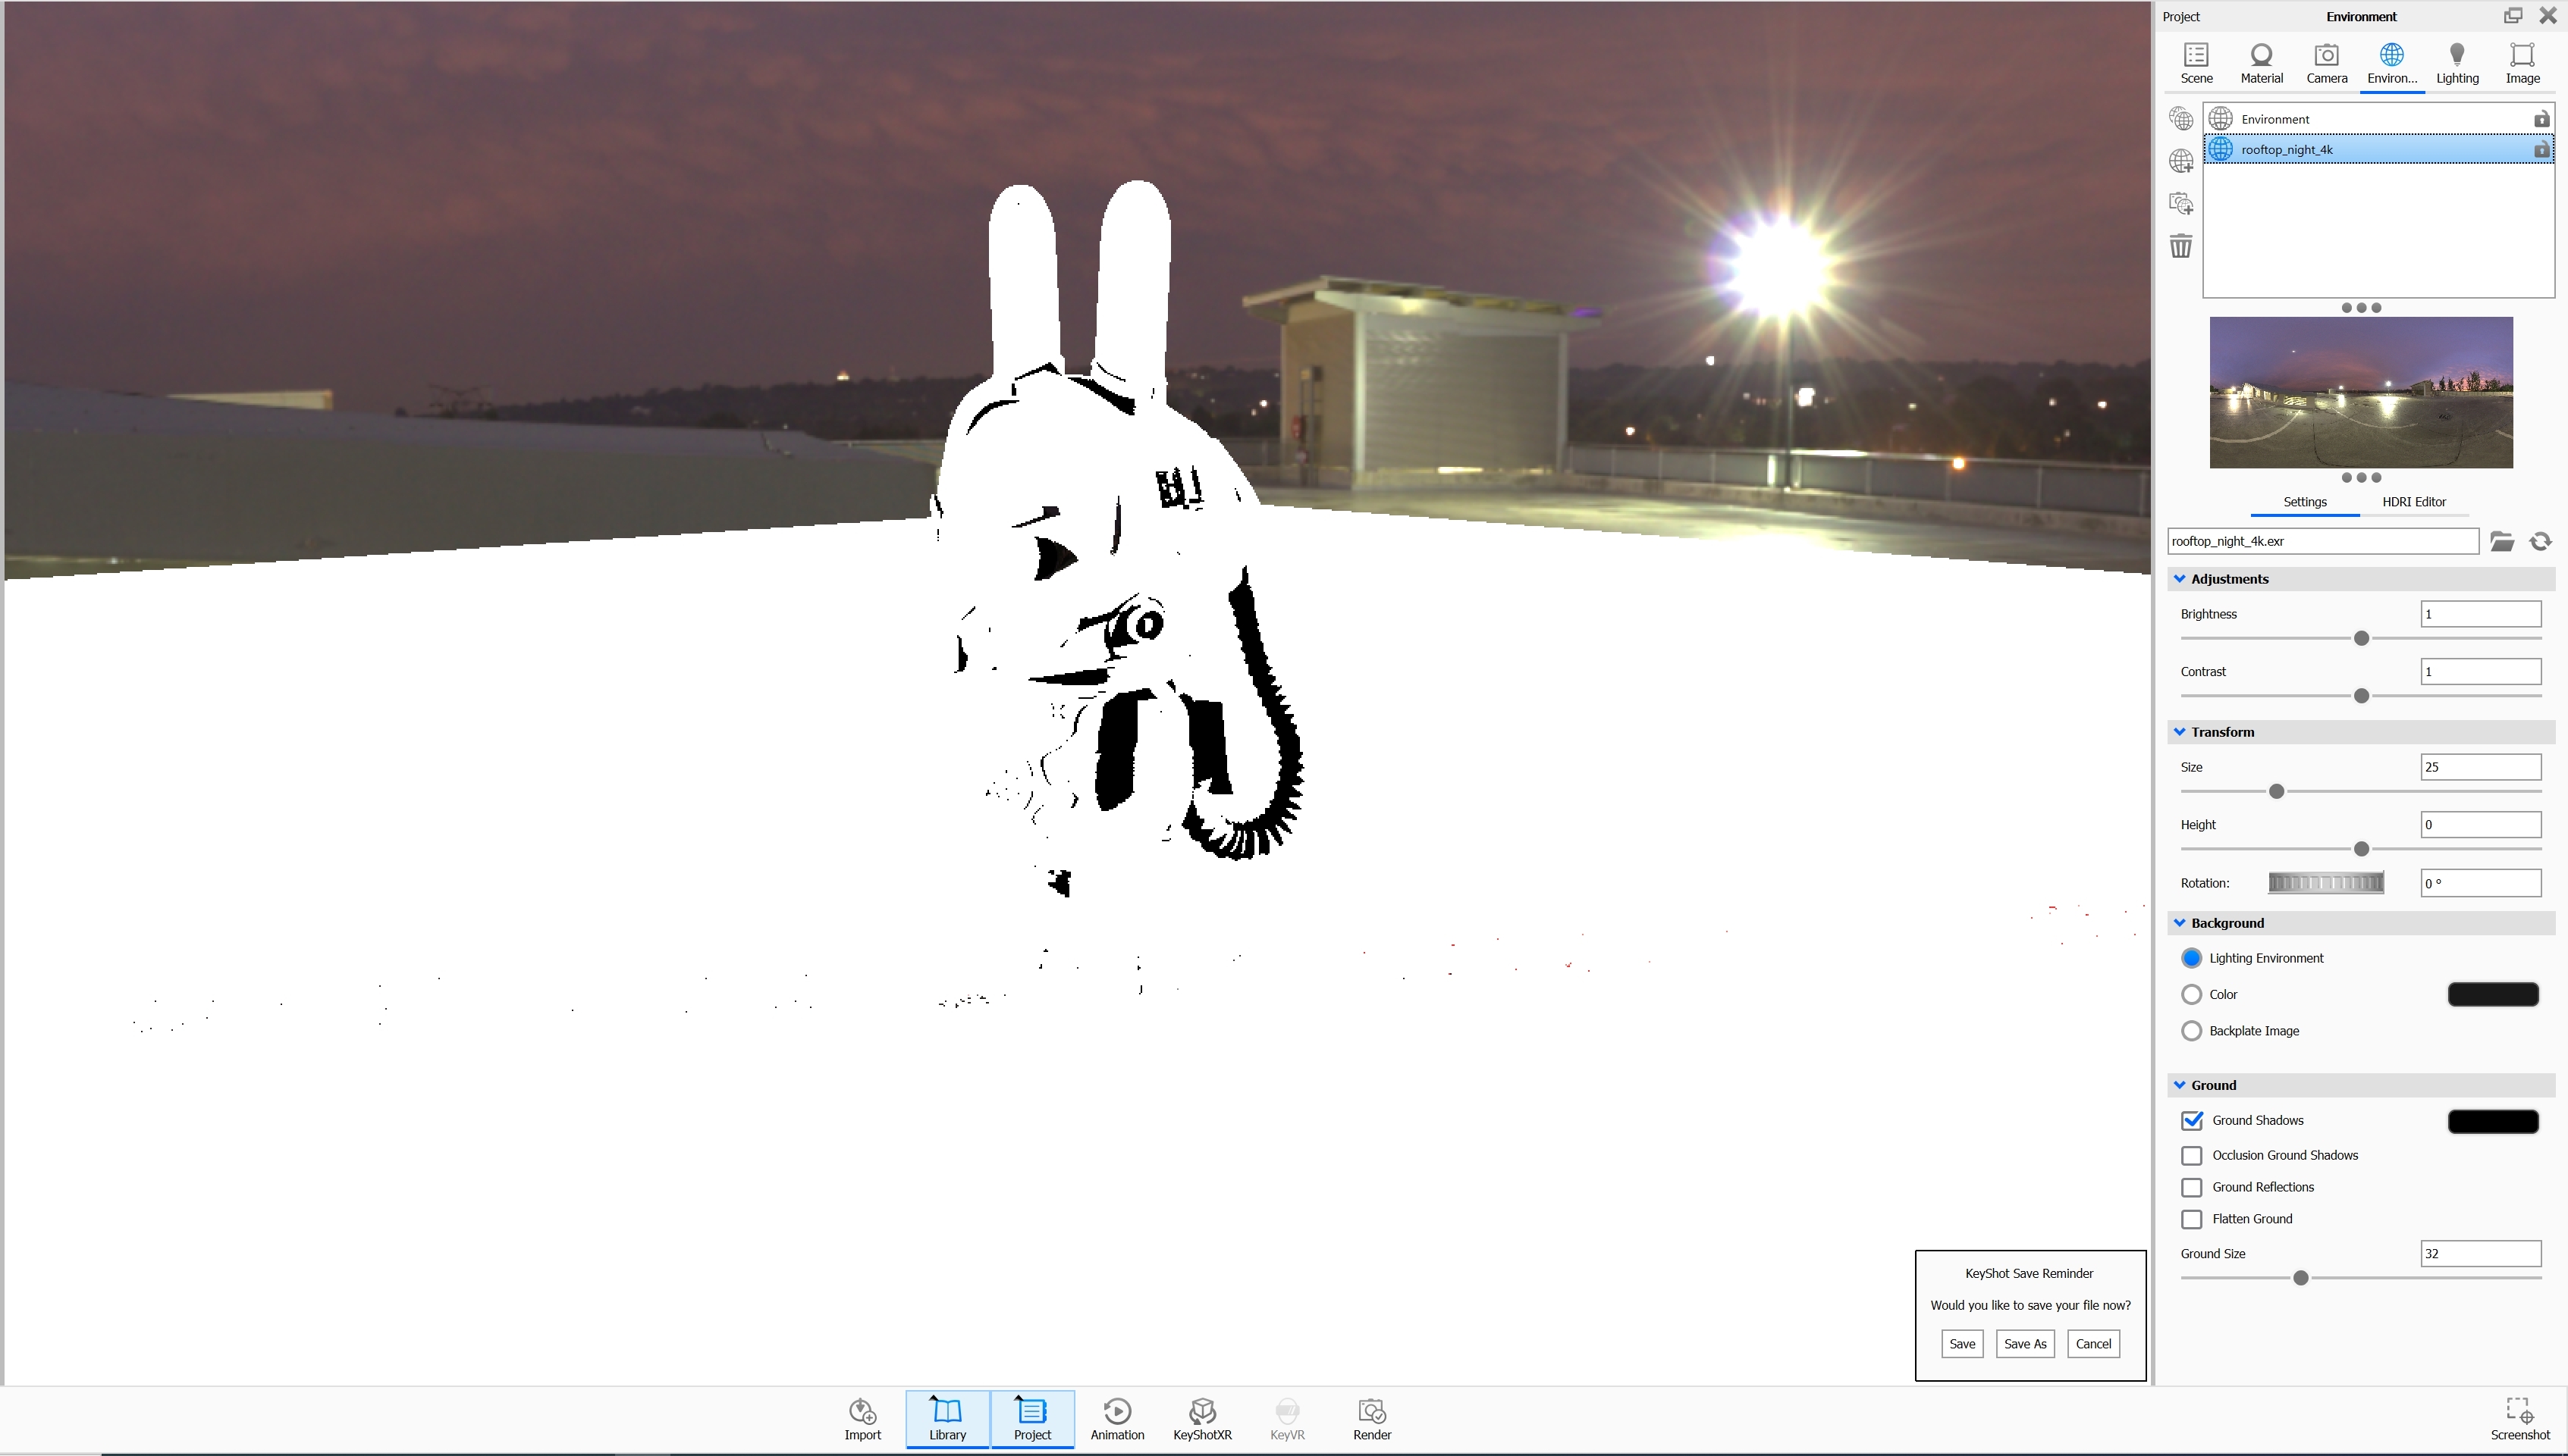Click the Render icon

[x=1371, y=1418]
